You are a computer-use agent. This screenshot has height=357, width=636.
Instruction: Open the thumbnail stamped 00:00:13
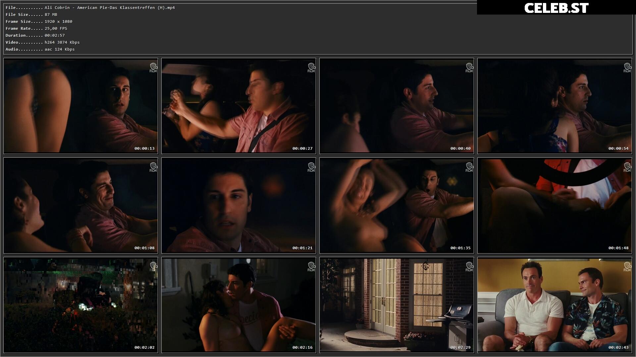80,106
